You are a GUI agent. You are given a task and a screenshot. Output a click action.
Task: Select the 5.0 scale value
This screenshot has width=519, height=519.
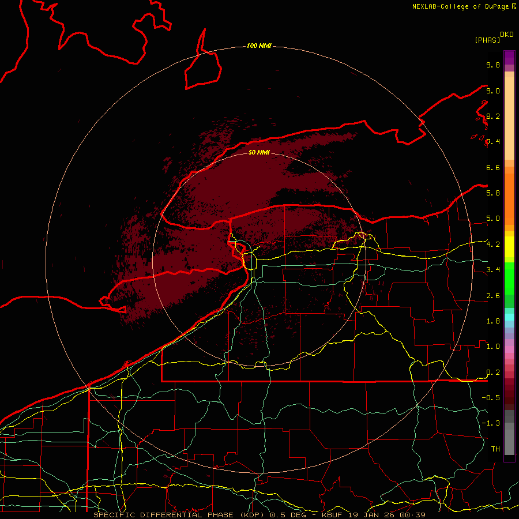493,219
